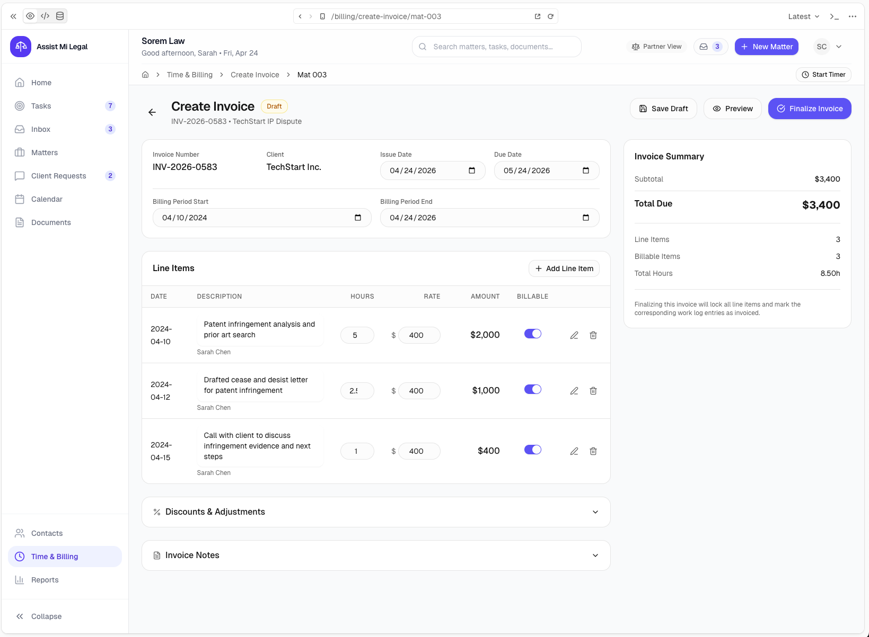Open the Calendar from sidebar
The height and width of the screenshot is (637, 869).
click(x=47, y=199)
